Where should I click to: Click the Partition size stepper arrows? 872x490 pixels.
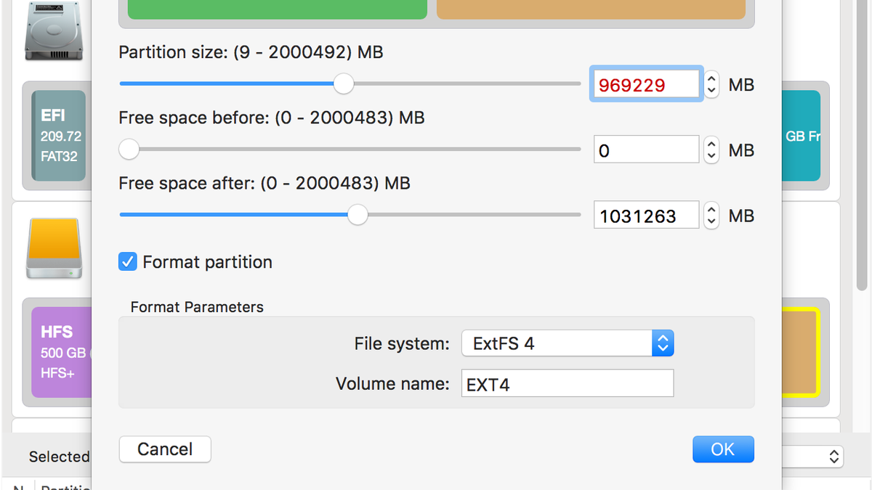[x=712, y=85]
